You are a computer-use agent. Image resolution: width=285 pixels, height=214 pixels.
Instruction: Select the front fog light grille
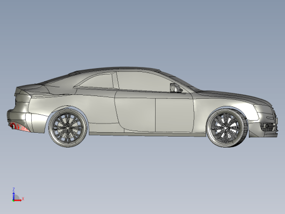(x=267, y=127)
